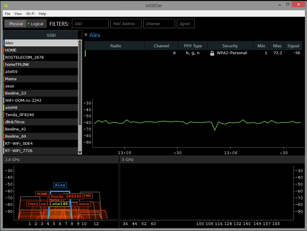Click the MAC Address filter field

click(126, 24)
